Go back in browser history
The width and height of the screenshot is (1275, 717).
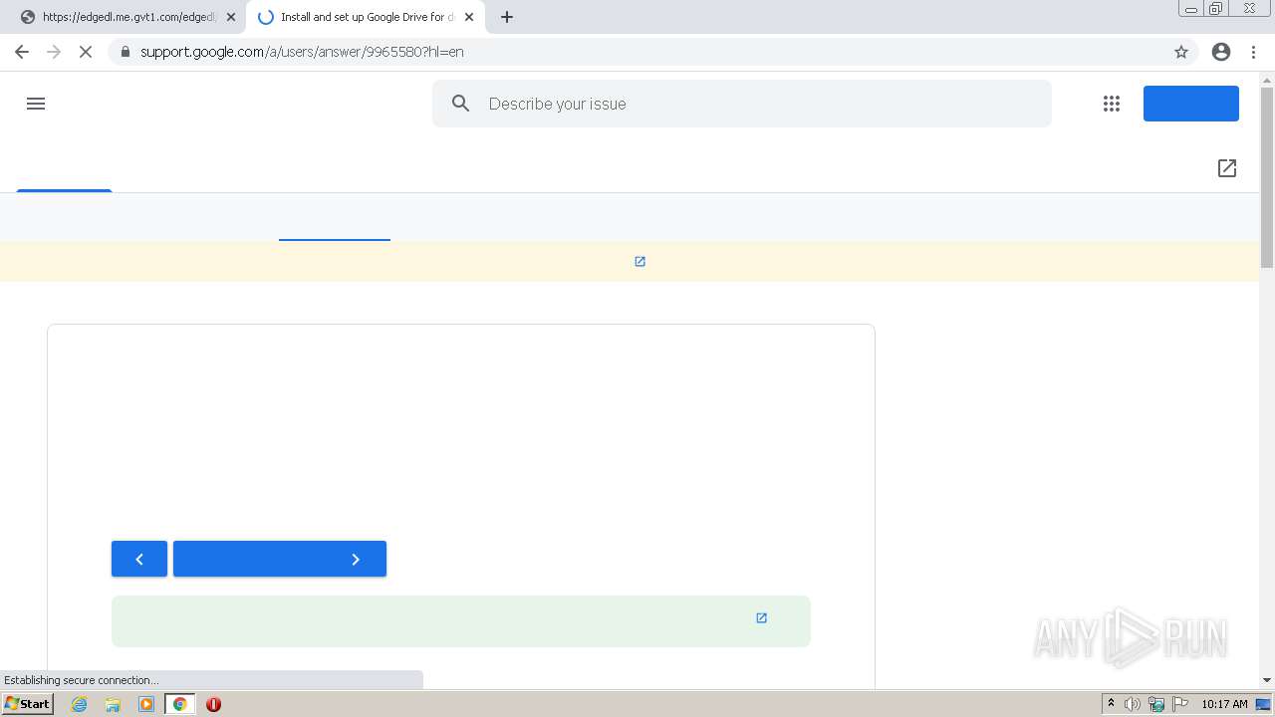pyautogui.click(x=22, y=52)
